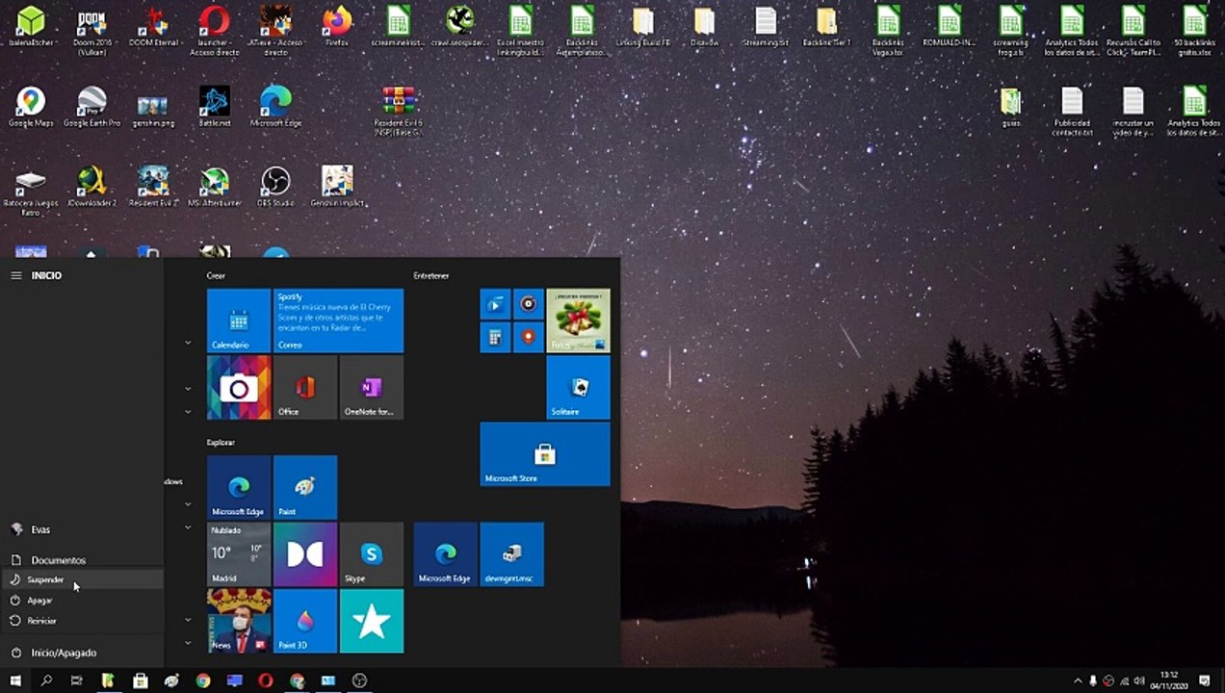Open the Camera tile

pos(239,387)
